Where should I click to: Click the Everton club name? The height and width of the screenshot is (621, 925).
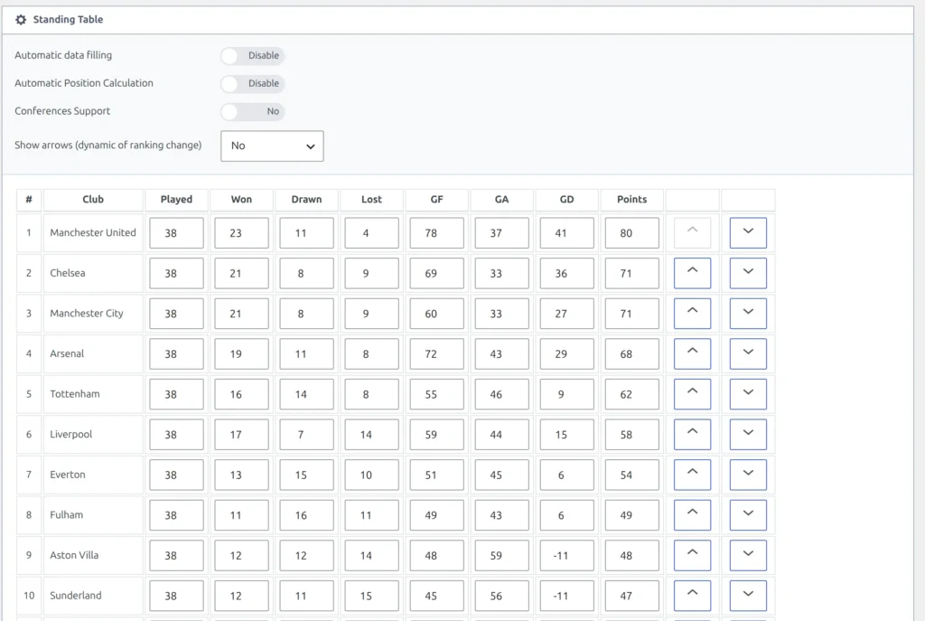pos(67,475)
